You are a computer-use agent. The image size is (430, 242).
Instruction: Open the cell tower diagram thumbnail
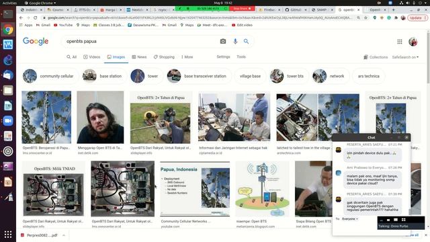(x=262, y=189)
